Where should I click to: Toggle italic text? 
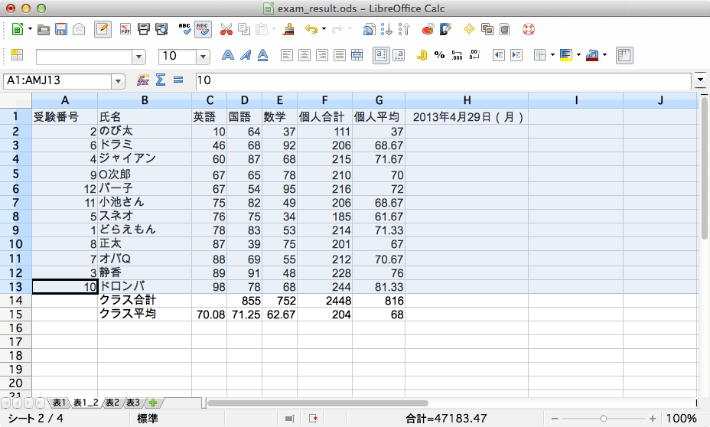point(246,55)
